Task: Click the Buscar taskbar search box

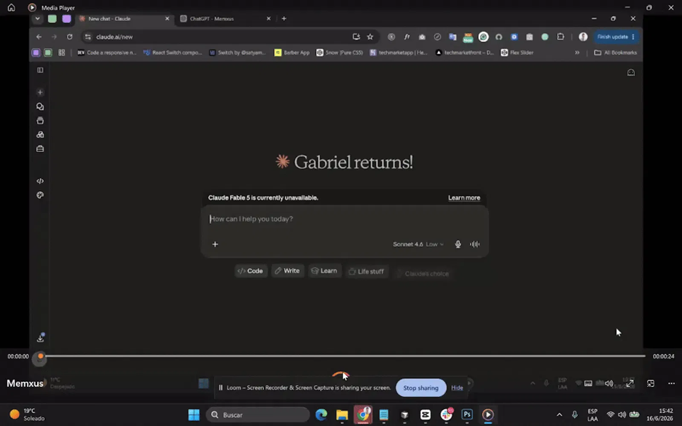Action: click(x=258, y=414)
